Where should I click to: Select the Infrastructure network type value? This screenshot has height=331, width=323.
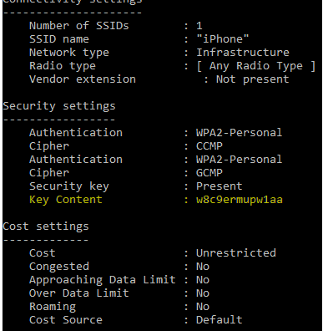(243, 53)
